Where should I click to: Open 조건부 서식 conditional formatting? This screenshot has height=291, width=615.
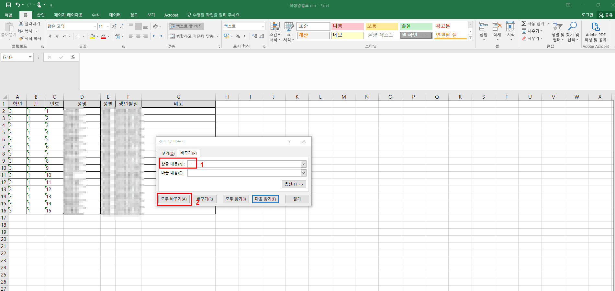coord(275,32)
